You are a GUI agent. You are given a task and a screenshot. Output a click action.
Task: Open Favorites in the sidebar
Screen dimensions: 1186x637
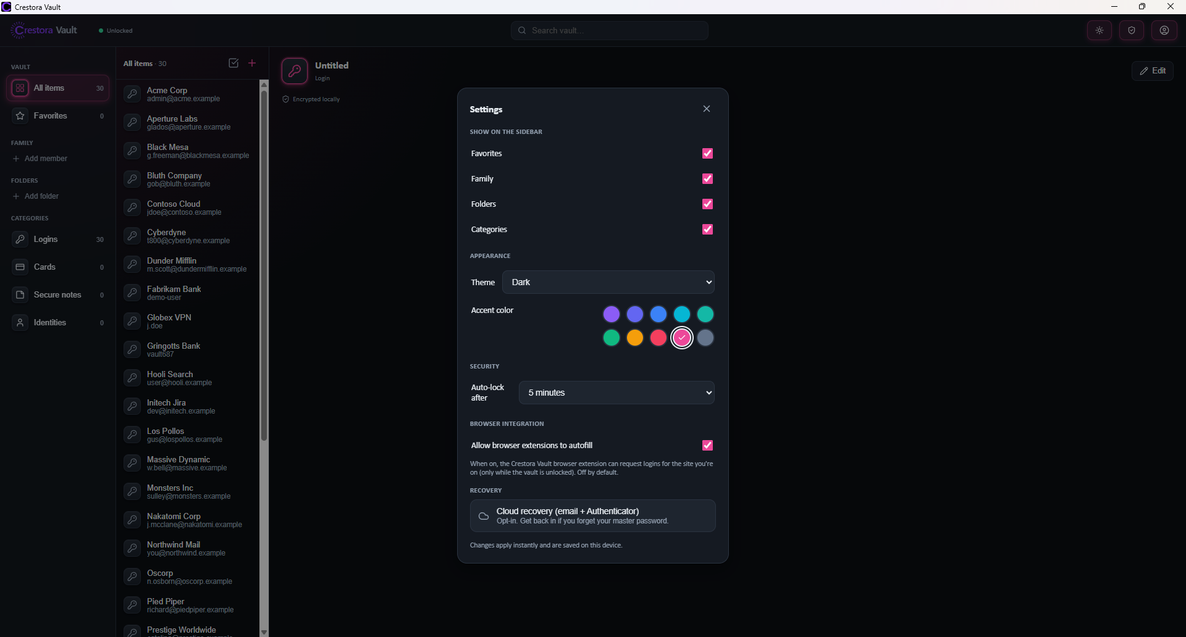[x=58, y=116]
